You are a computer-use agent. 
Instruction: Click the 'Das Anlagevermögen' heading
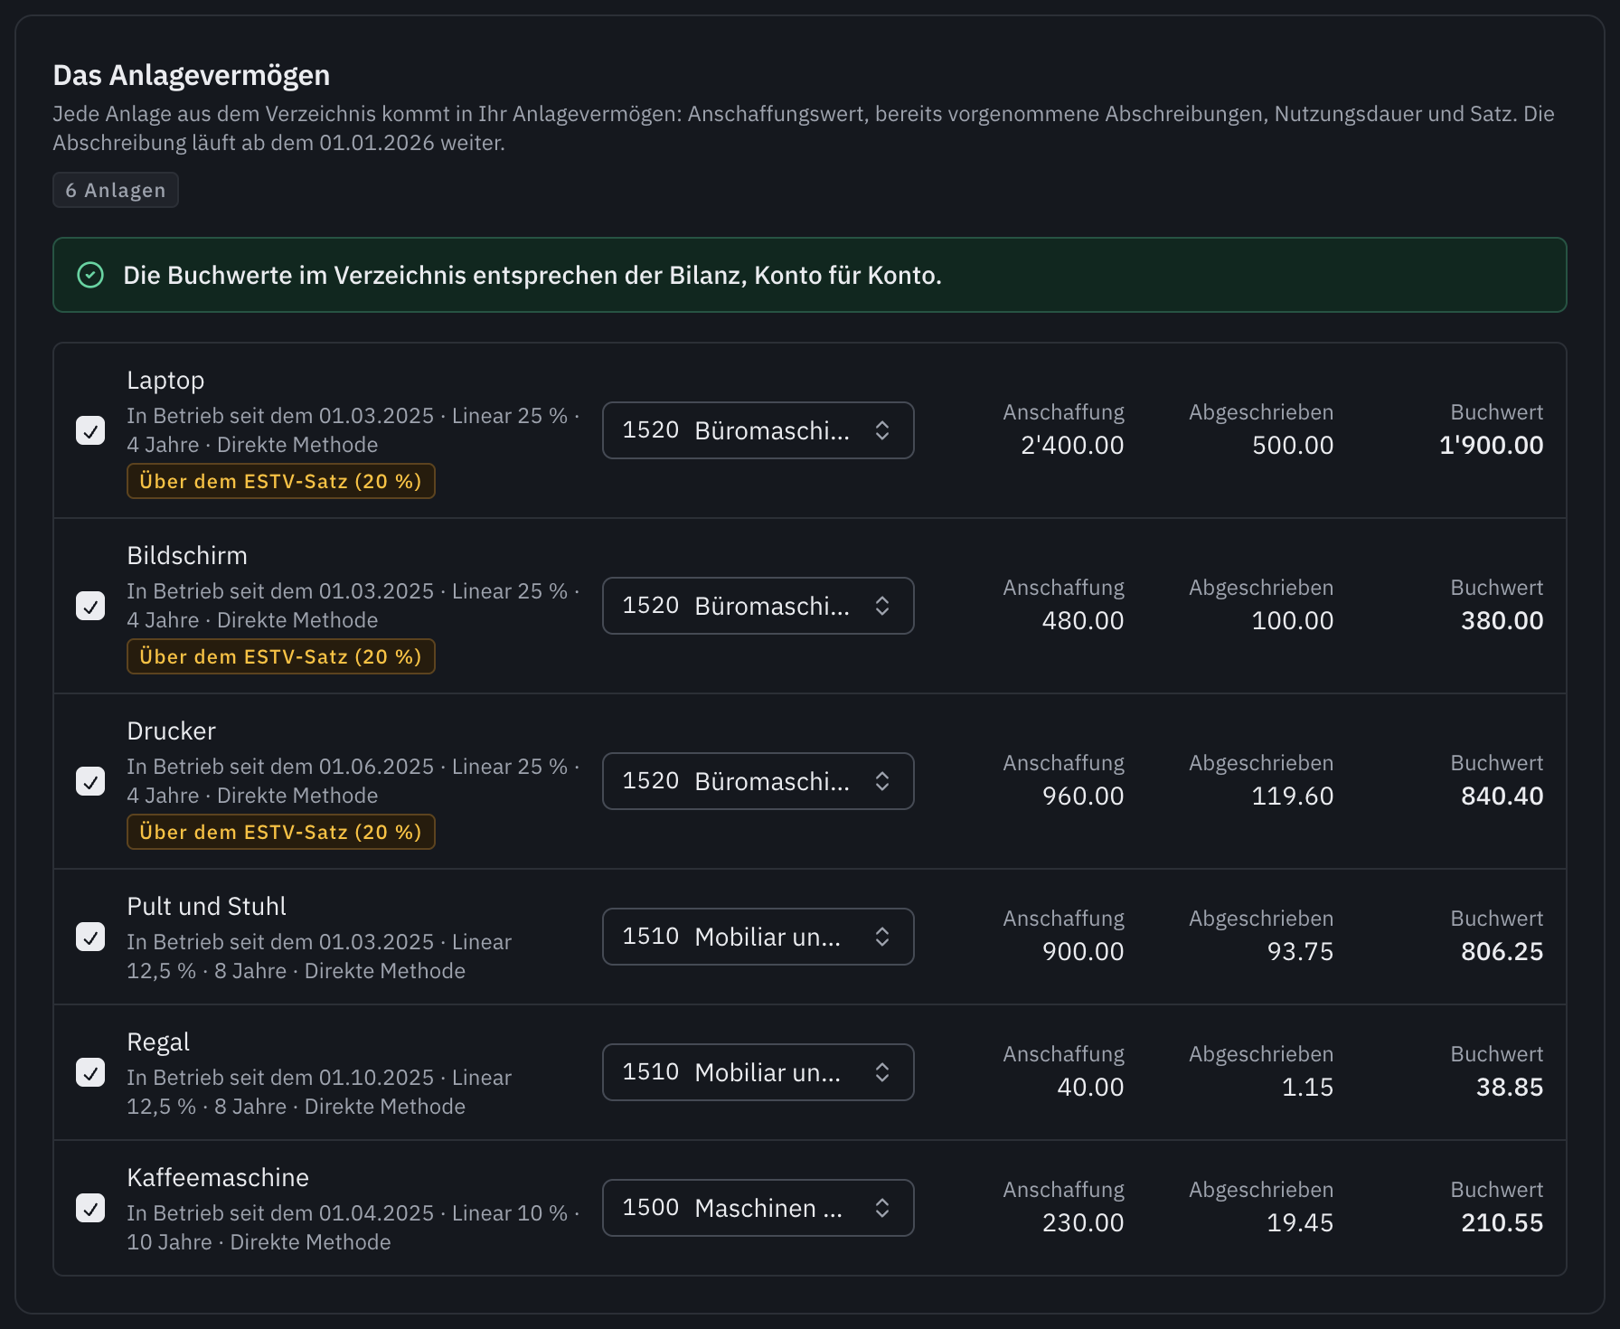(192, 75)
